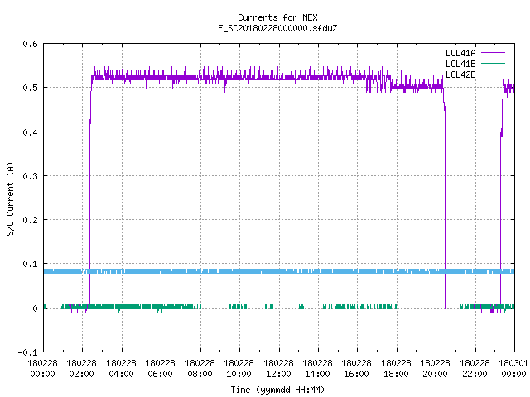Select the file name E_SC20180228000000.sfduZ

pos(277,28)
